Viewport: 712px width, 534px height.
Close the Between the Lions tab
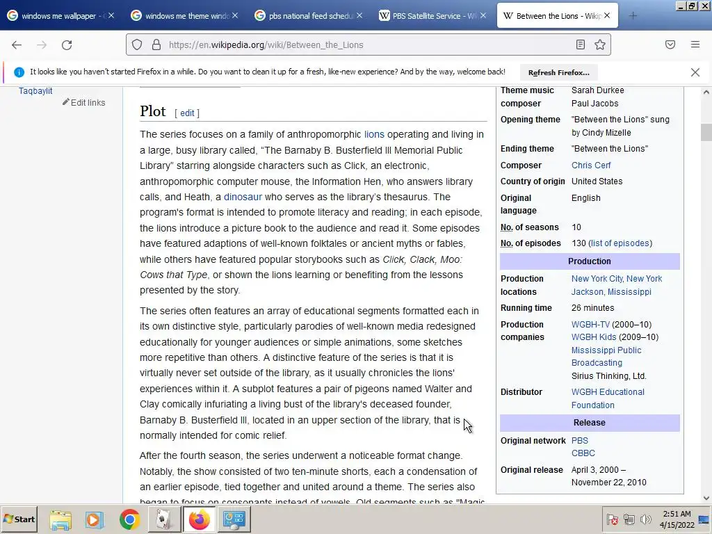607,15
